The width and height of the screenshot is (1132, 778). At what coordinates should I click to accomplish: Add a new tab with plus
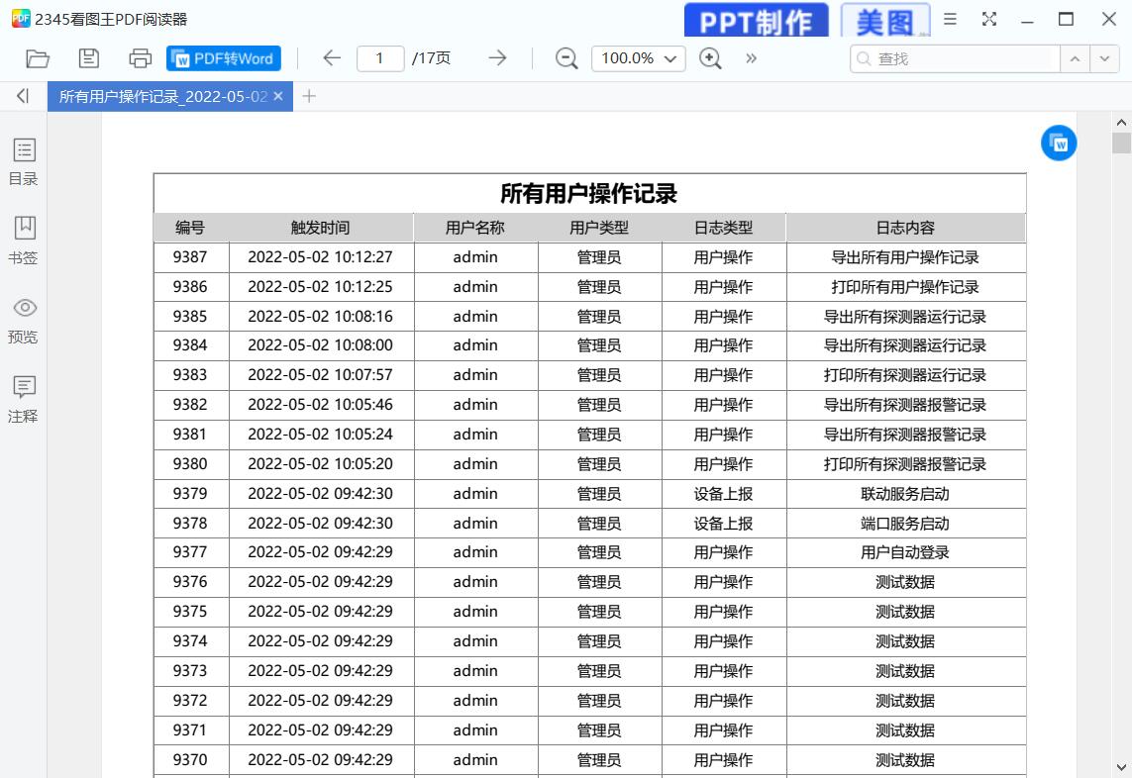tap(309, 96)
